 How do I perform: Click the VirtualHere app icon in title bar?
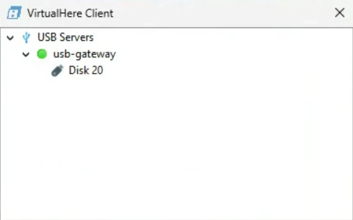click(14, 13)
